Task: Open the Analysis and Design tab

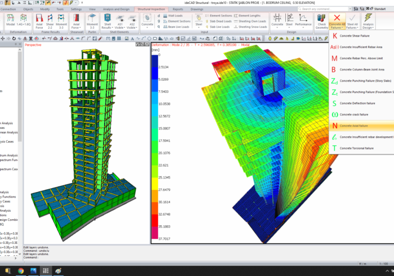Action: [x=116, y=9]
